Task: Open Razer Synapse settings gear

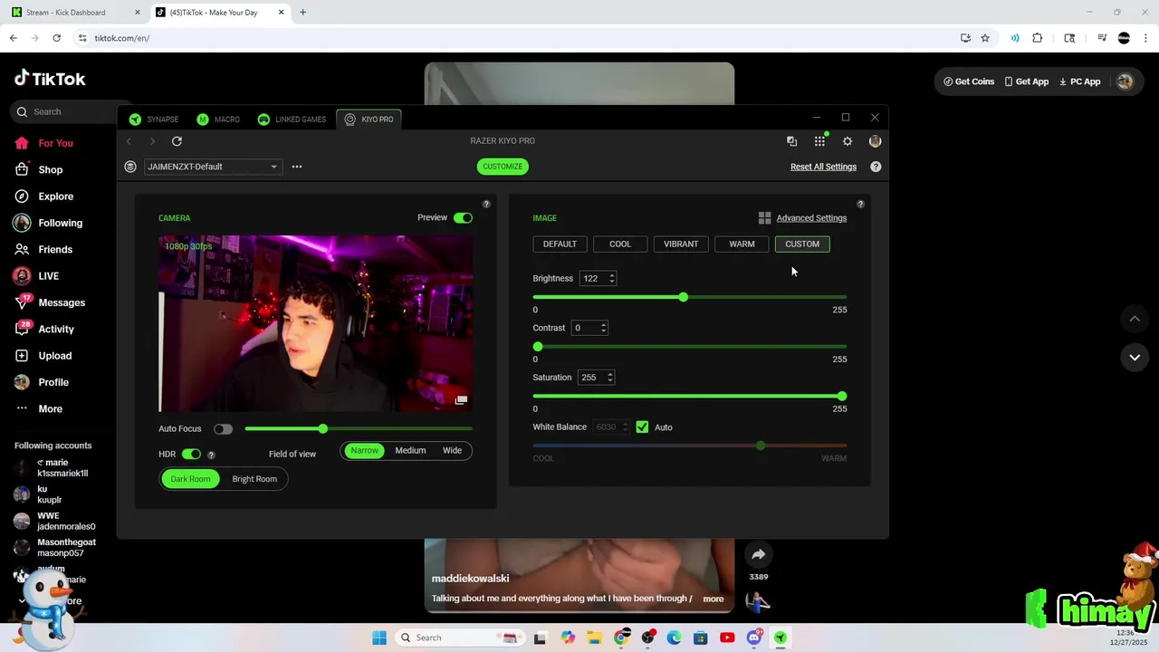Action: pos(848,141)
